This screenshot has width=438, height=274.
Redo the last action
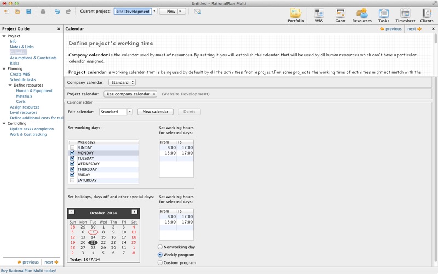click(68, 12)
